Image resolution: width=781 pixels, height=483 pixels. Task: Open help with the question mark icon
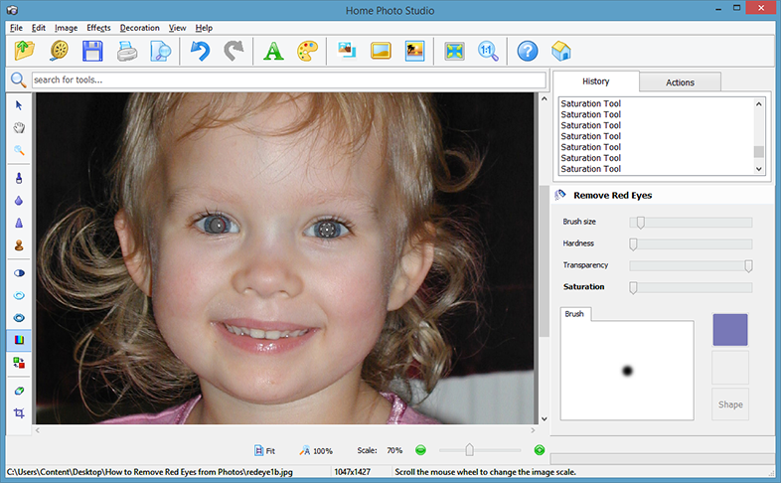[528, 51]
